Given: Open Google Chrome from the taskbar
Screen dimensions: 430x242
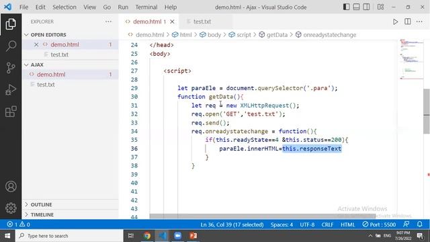Looking at the screenshot, I should point(147,236).
